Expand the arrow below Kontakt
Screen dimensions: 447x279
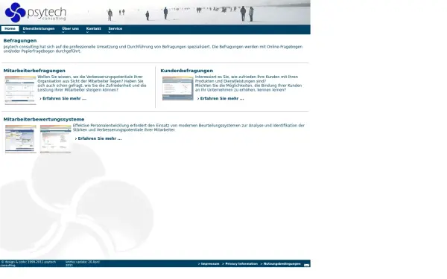tap(87, 32)
